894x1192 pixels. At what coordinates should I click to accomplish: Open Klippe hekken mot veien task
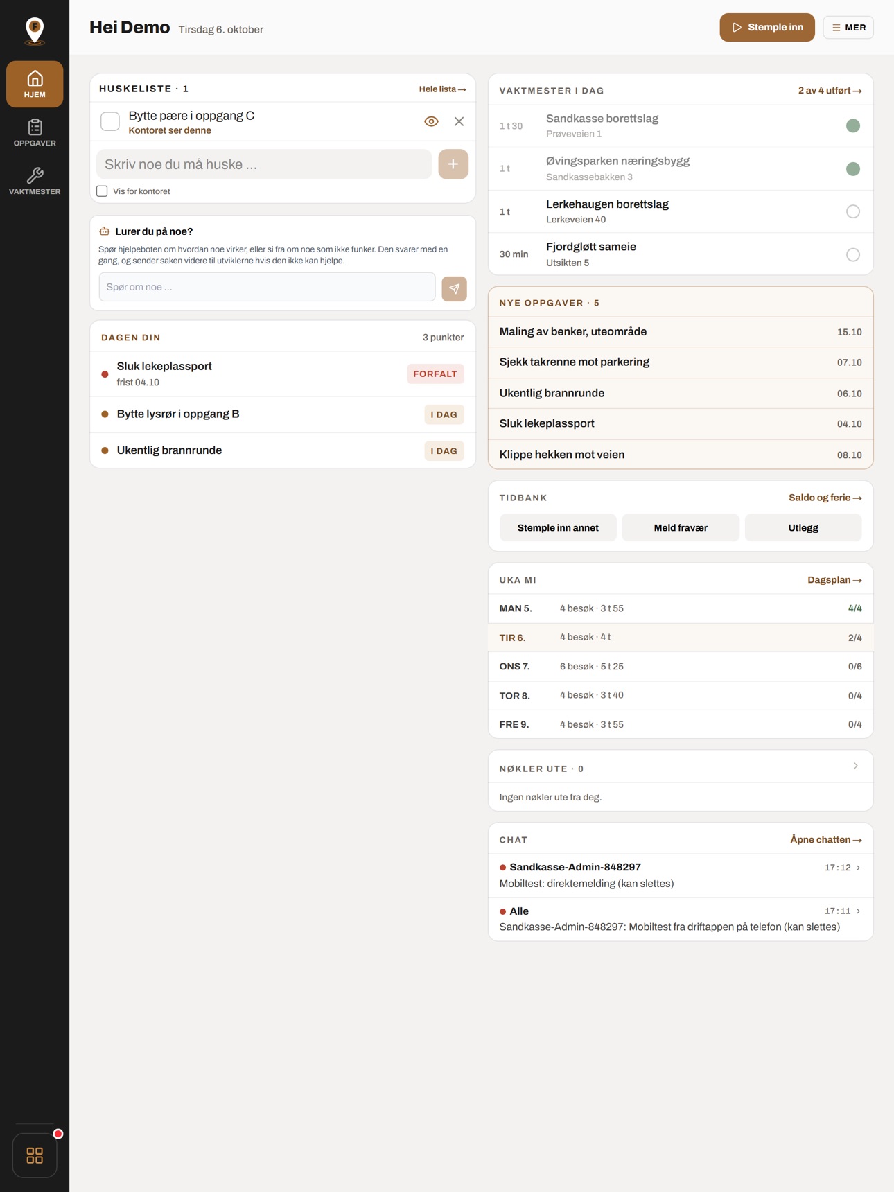click(681, 455)
